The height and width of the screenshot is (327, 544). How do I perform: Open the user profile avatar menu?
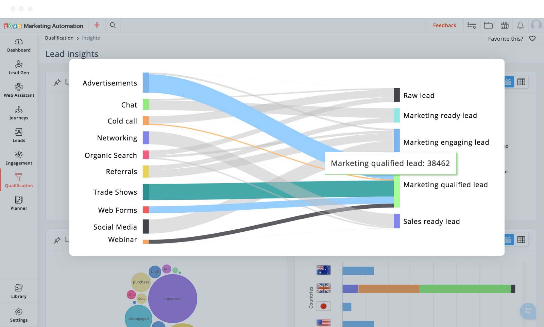537,25
